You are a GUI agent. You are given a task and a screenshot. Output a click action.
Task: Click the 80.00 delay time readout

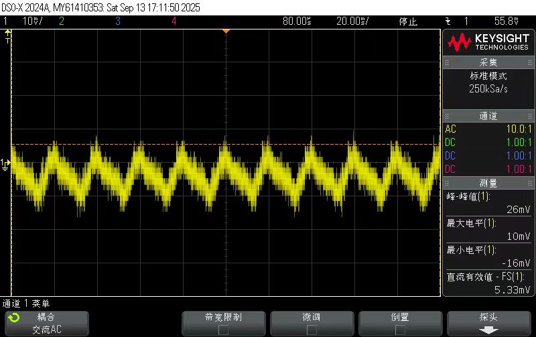pos(297,21)
